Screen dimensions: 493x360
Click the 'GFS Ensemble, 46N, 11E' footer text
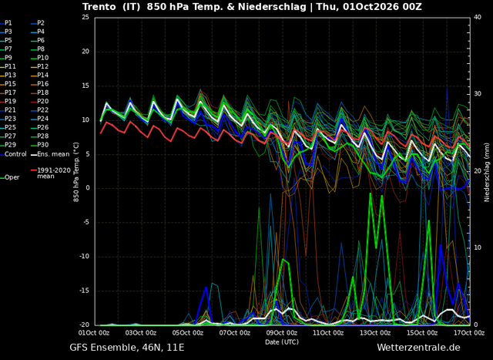click(127, 348)
